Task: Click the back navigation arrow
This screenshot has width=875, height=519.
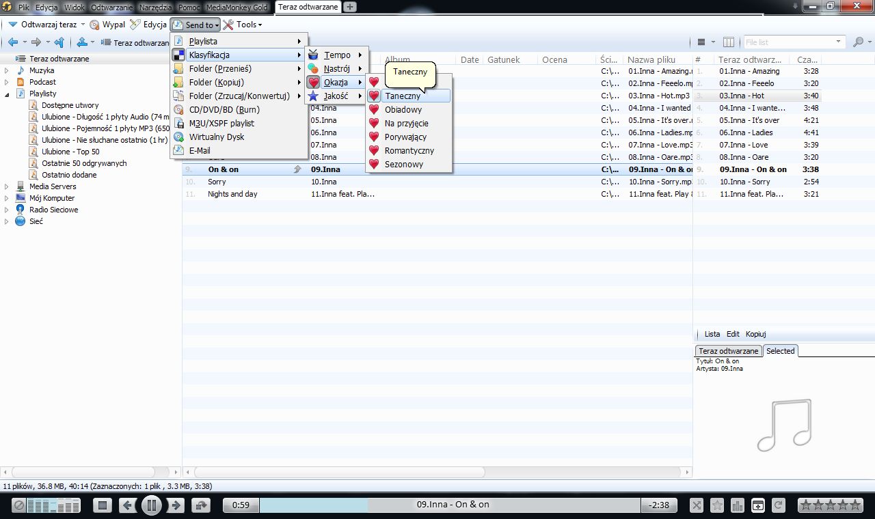Action: pyautogui.click(x=12, y=42)
